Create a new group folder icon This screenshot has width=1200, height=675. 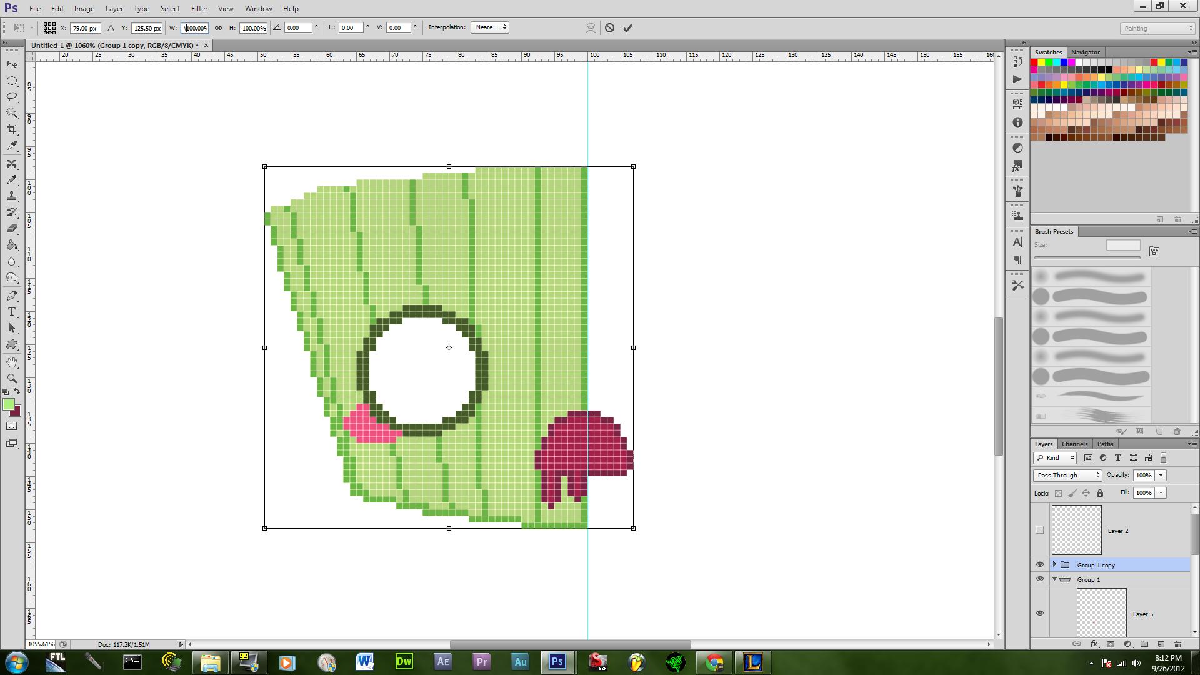click(1144, 644)
